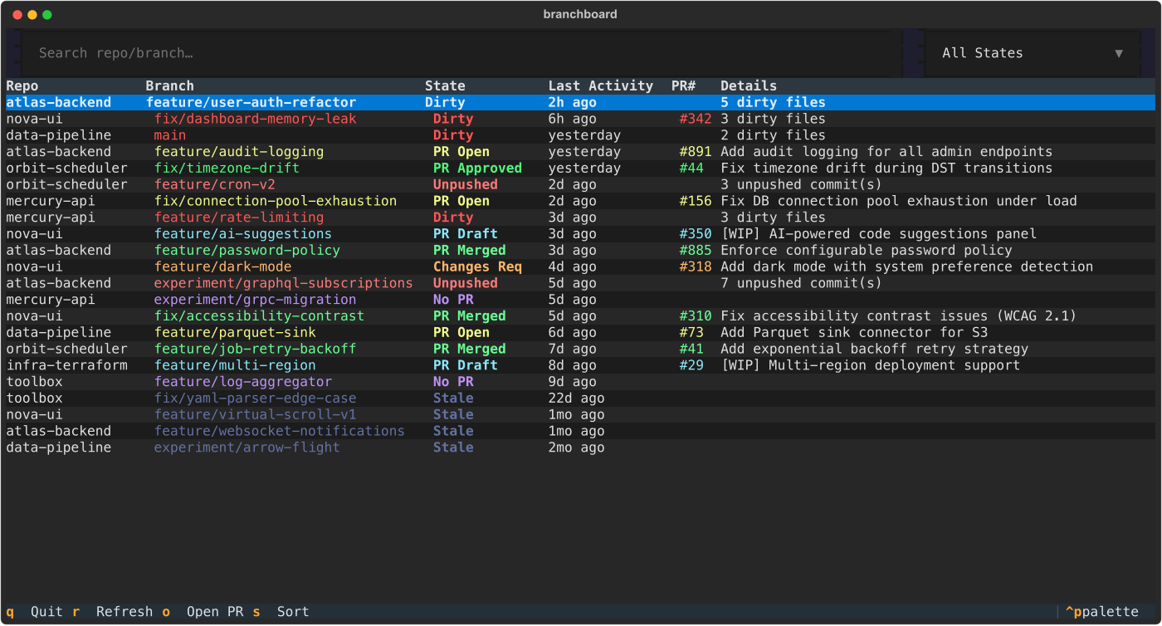Select the fix/timezone-drift branch
The width and height of the screenshot is (1162, 626).
(227, 168)
